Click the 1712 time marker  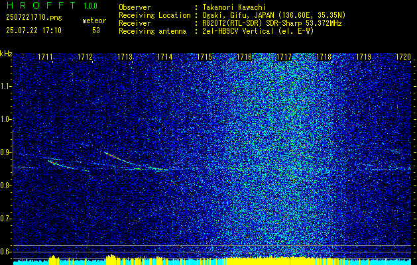tap(85, 56)
